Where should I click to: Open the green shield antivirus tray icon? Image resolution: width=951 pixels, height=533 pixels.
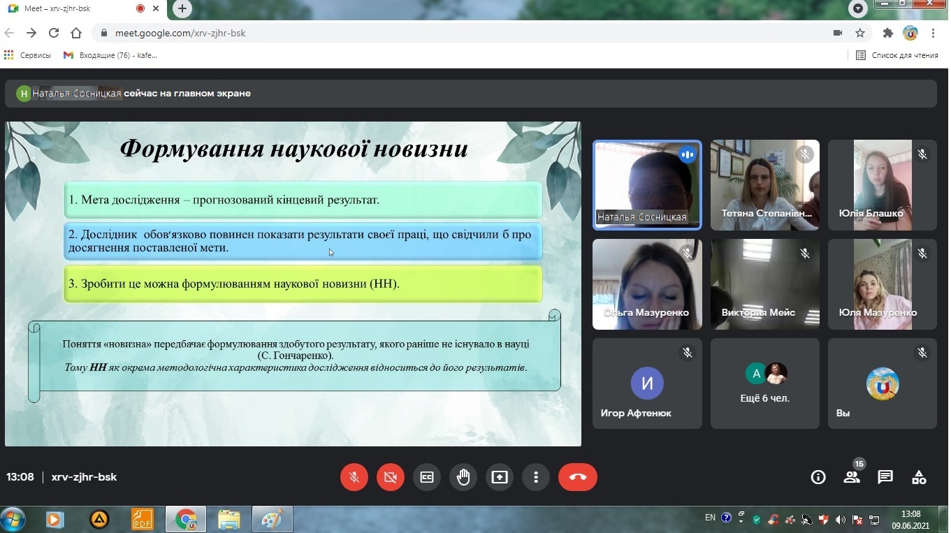(757, 520)
